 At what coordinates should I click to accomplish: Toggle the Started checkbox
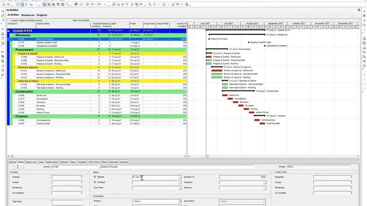(95, 177)
